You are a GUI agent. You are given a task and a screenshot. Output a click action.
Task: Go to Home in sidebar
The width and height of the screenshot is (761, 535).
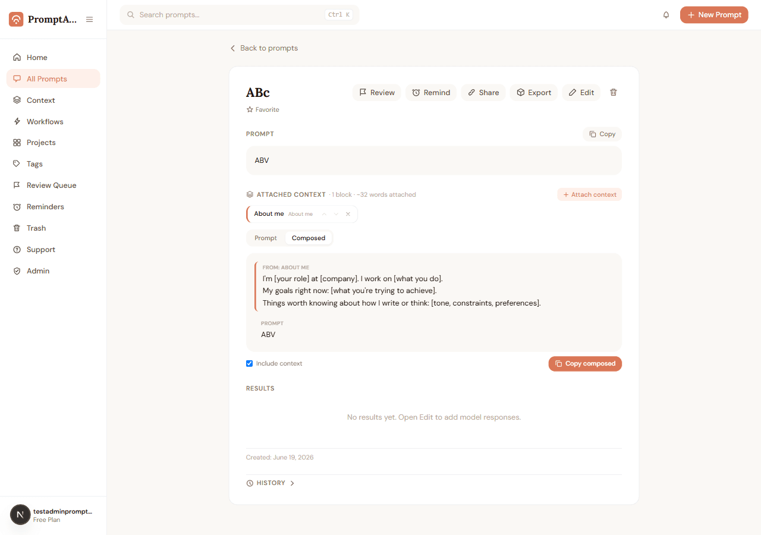pos(54,58)
